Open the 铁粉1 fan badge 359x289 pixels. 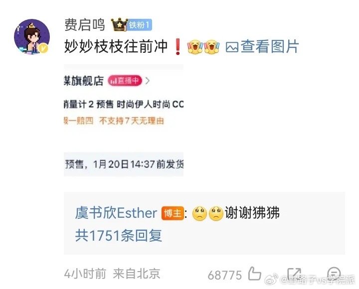click(140, 24)
